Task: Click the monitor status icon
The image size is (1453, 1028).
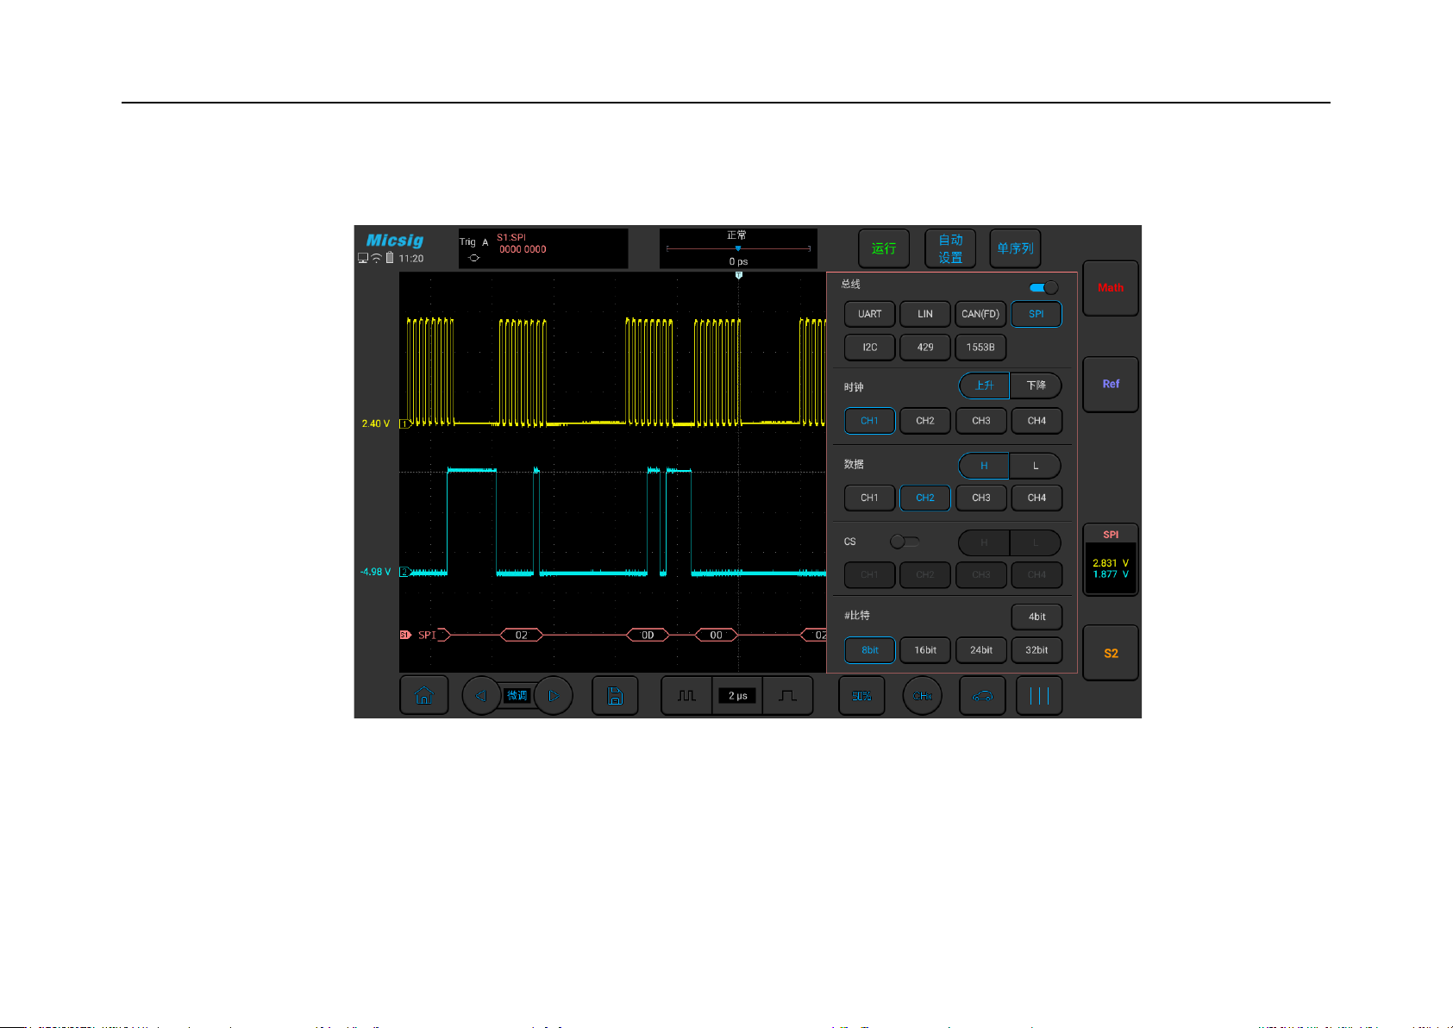Action: coord(363,258)
